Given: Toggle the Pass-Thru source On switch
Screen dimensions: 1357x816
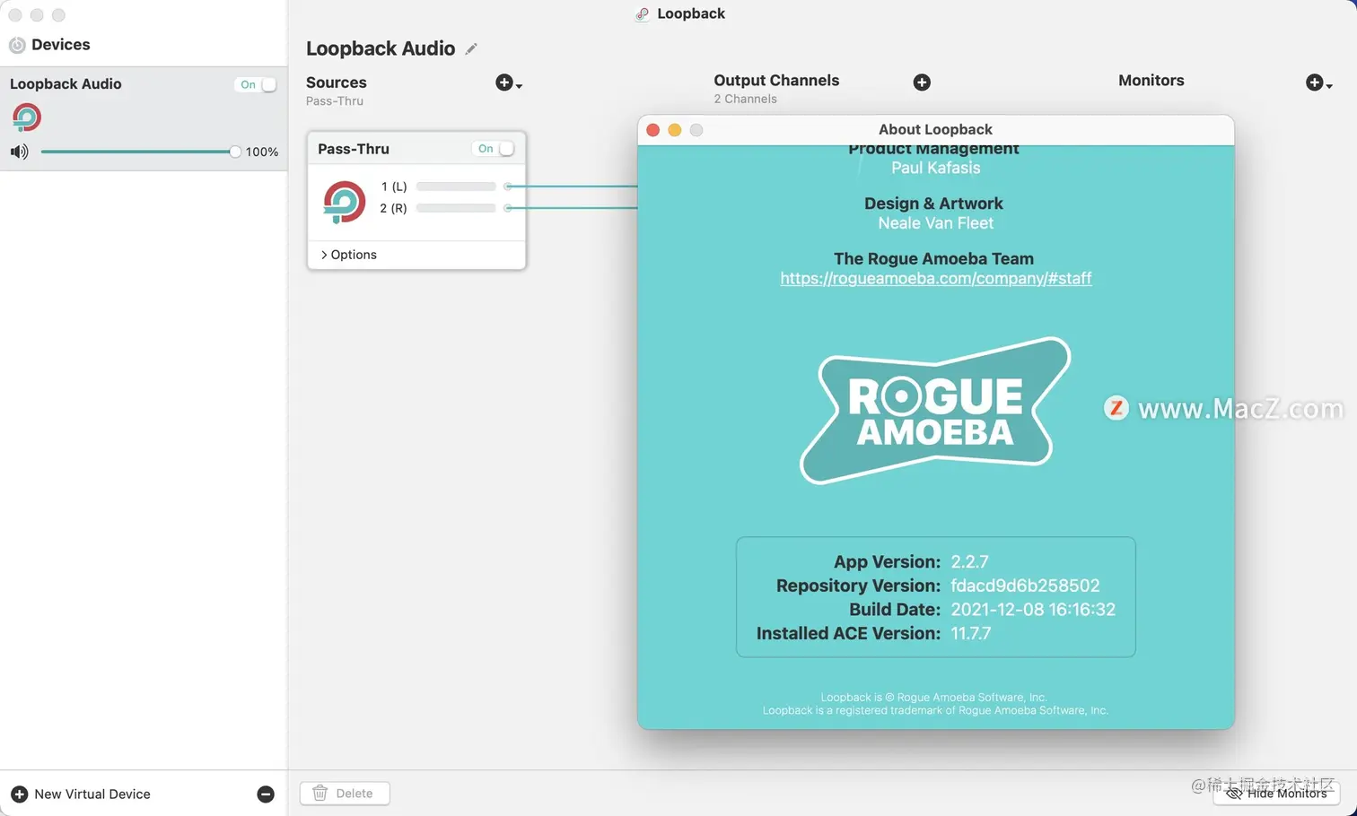Looking at the screenshot, I should [494, 149].
